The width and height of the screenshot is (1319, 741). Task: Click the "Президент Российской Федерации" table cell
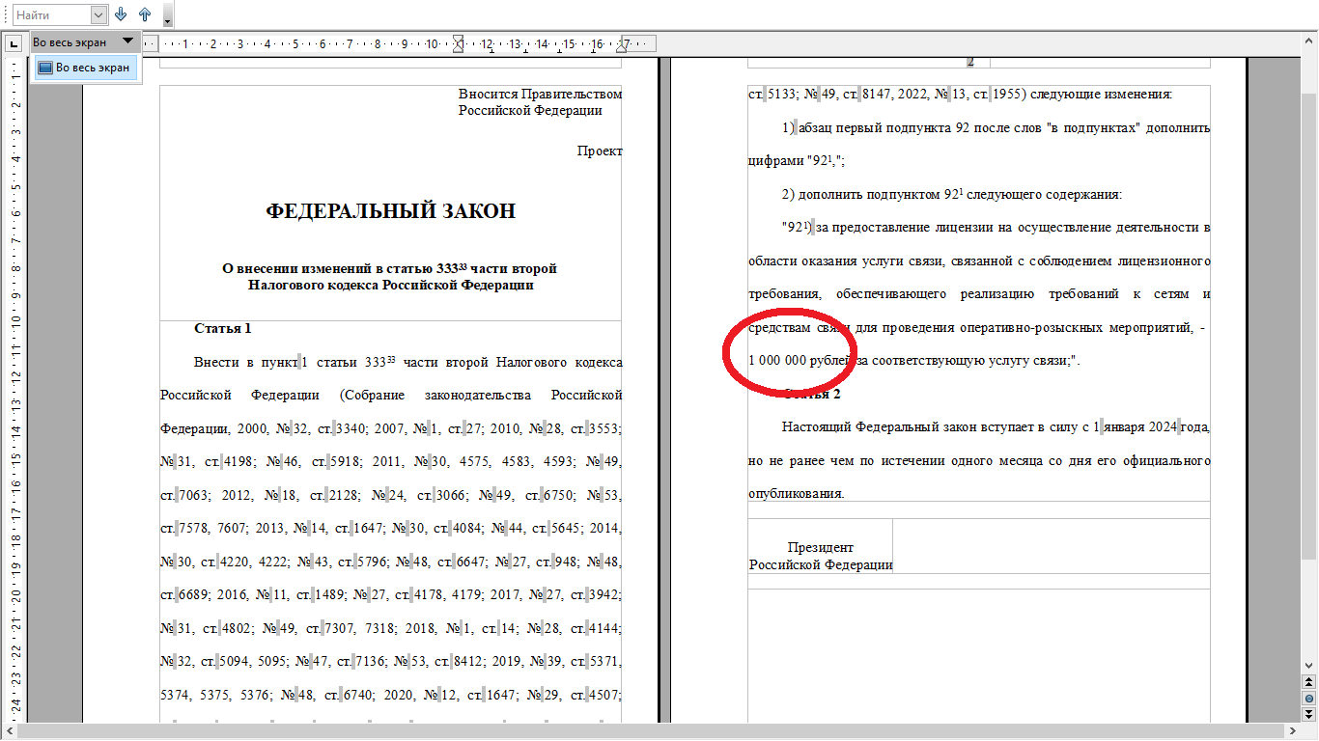pyautogui.click(x=820, y=556)
